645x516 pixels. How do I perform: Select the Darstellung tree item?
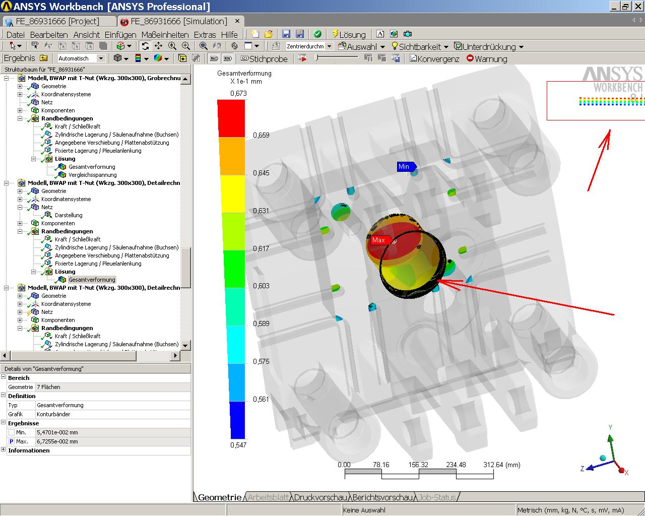(x=69, y=215)
